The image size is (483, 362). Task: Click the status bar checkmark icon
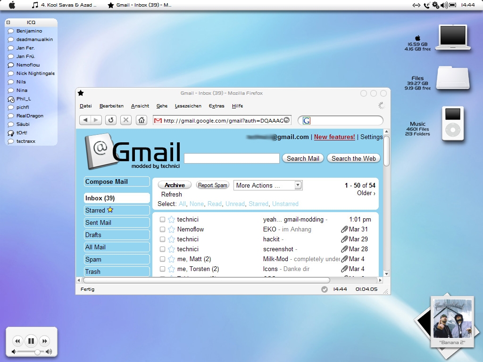click(325, 289)
